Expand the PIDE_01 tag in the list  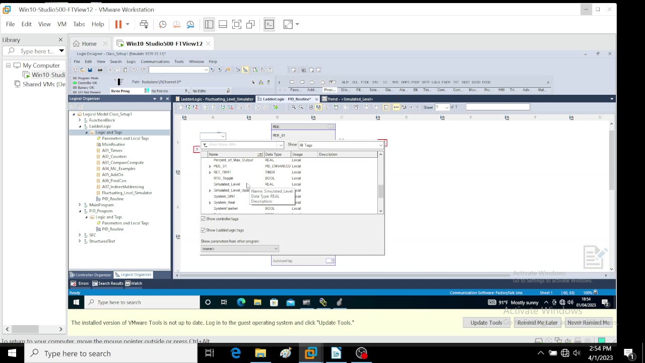pyautogui.click(x=210, y=166)
